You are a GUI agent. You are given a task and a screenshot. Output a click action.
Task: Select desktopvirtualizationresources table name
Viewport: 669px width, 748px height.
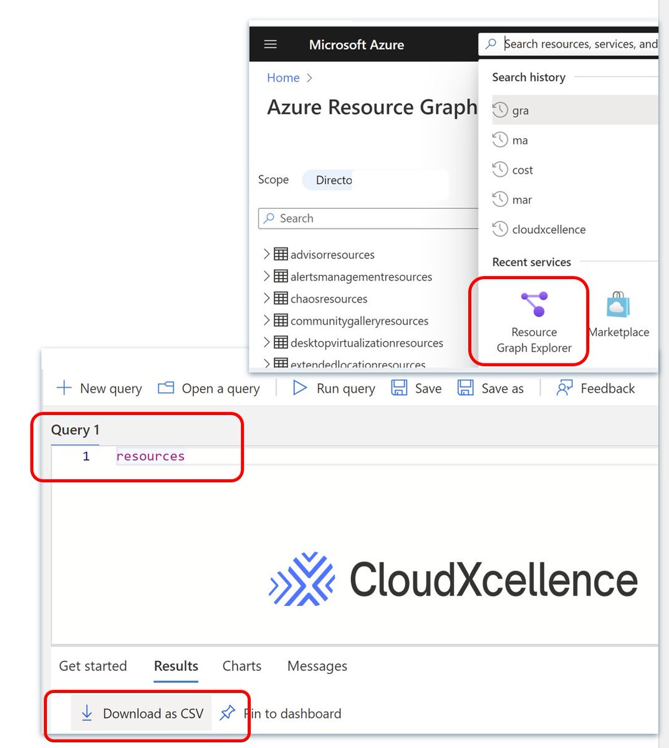(367, 343)
